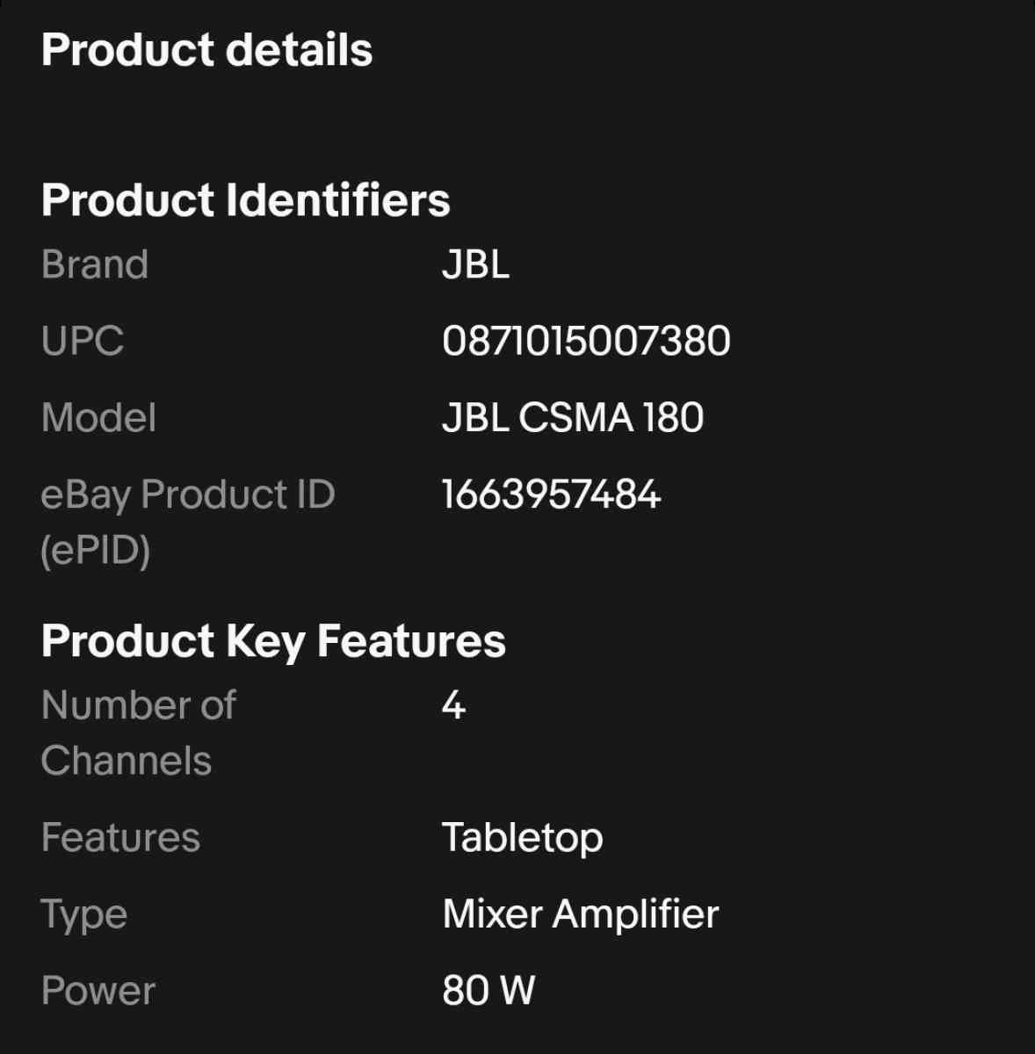Click the (ePID) text in parentheses
1035x1054 pixels.
click(x=95, y=551)
